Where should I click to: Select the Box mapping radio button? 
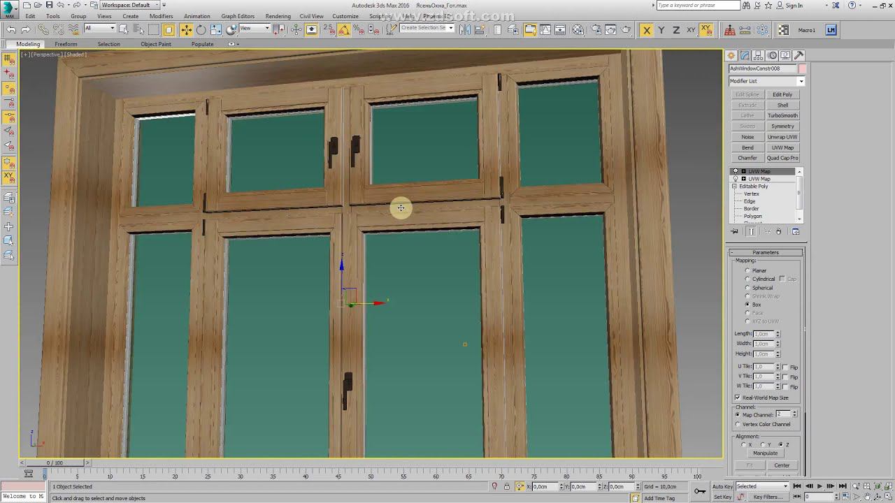[747, 305]
